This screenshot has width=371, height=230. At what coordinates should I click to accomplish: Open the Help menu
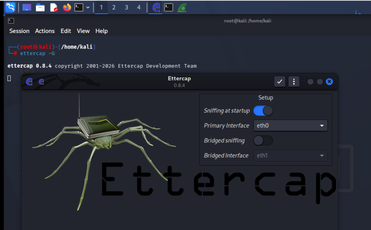tap(102, 31)
